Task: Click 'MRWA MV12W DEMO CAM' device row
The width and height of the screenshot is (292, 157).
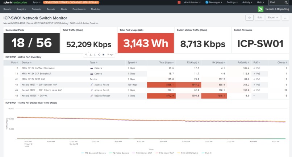Action: click(146, 79)
